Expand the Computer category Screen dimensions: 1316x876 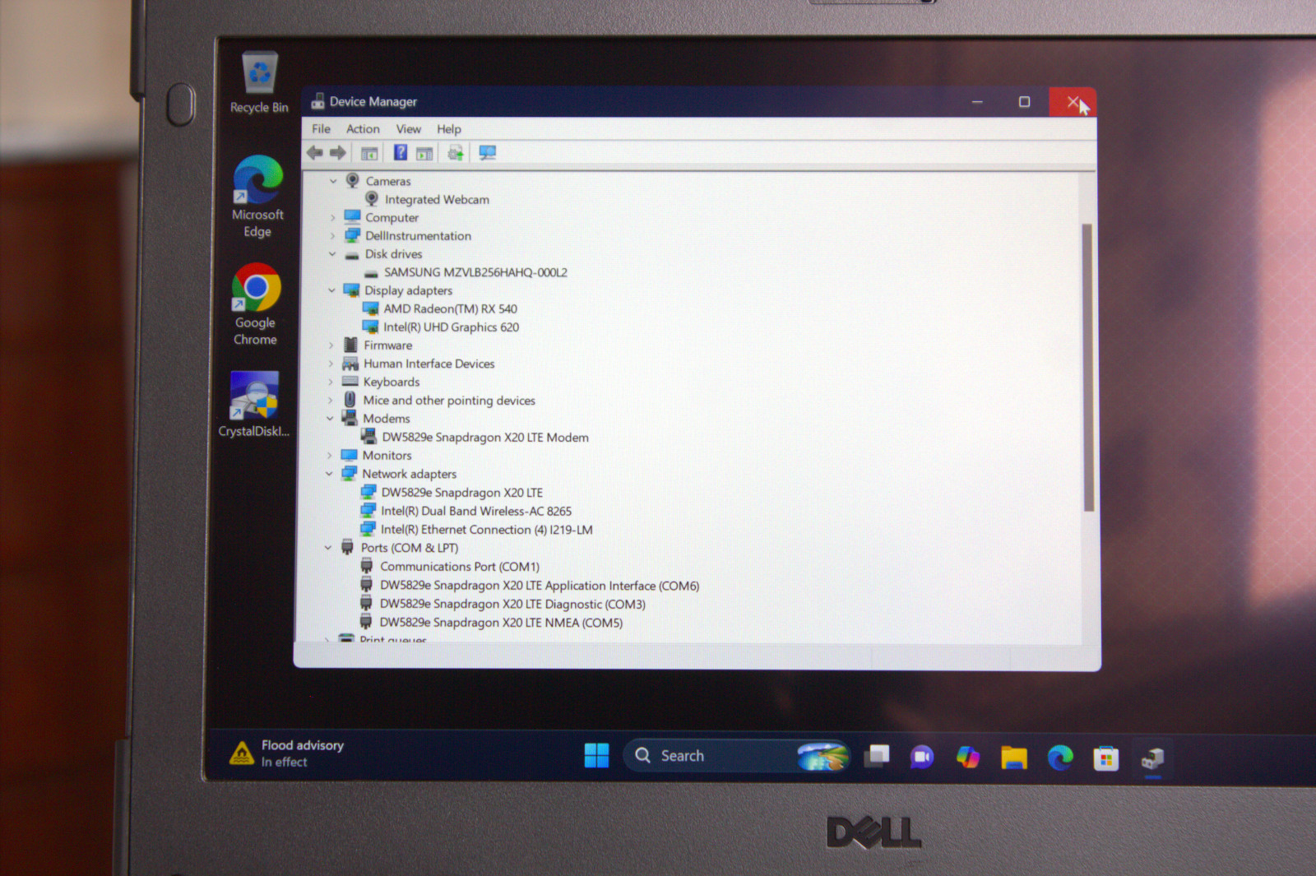tap(333, 218)
